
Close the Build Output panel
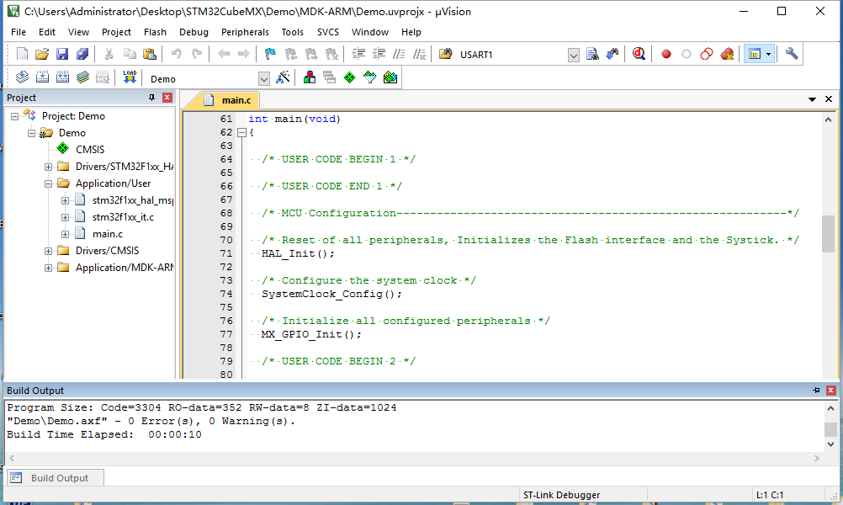831,390
